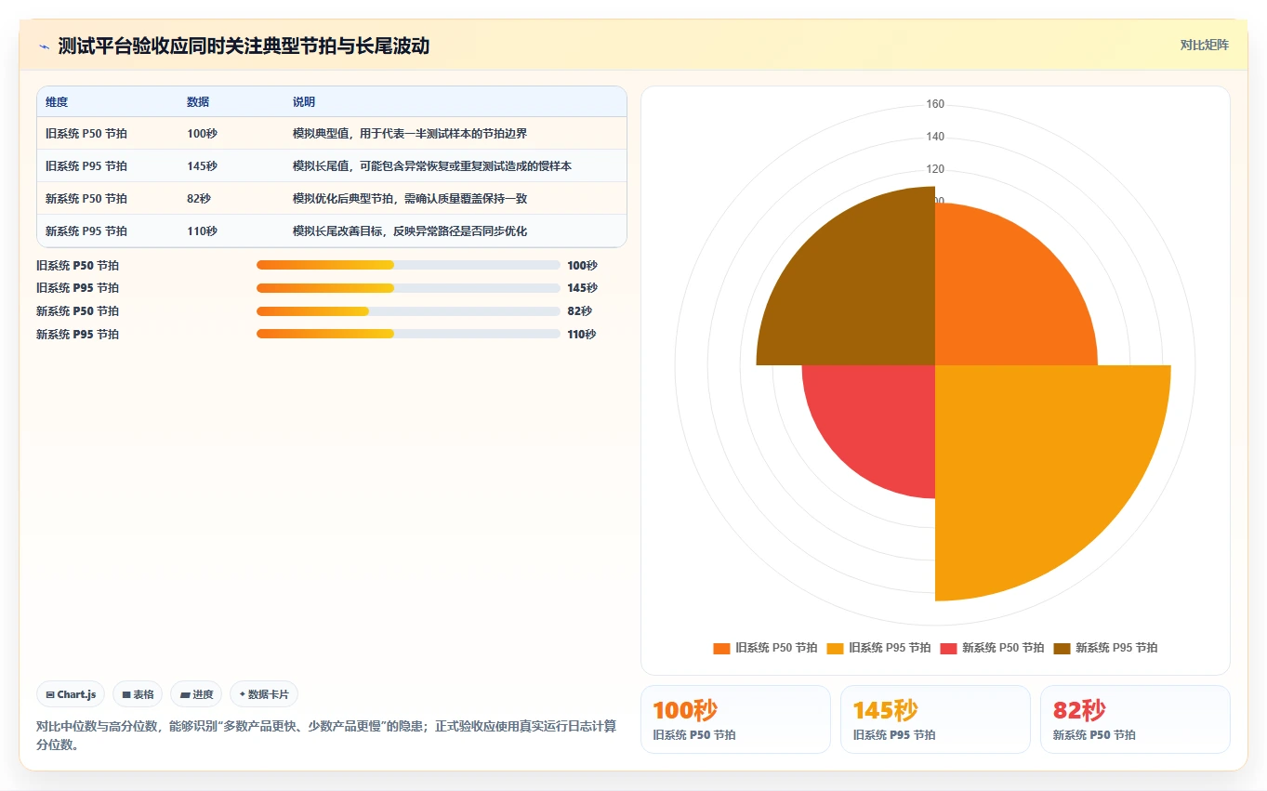Click the Chart.js tag chip
The image size is (1267, 791).
pos(71,694)
